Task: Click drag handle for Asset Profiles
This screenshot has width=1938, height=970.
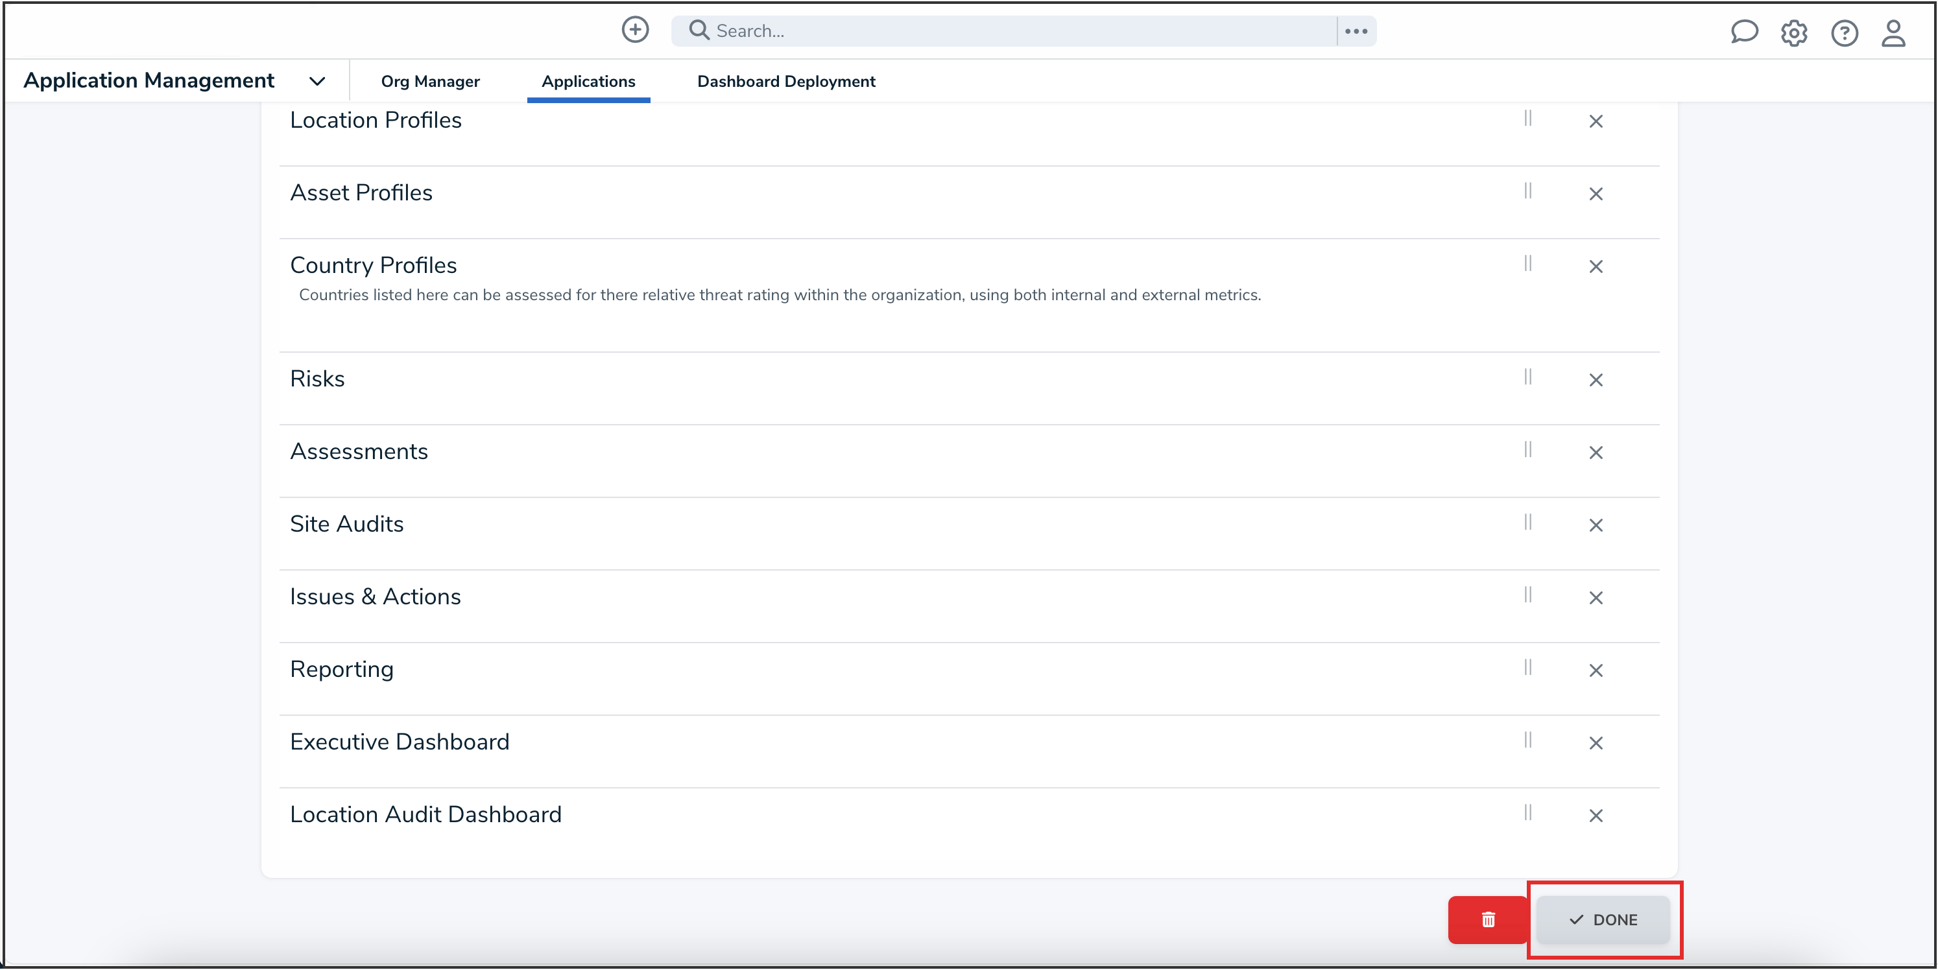Action: pos(1528,191)
